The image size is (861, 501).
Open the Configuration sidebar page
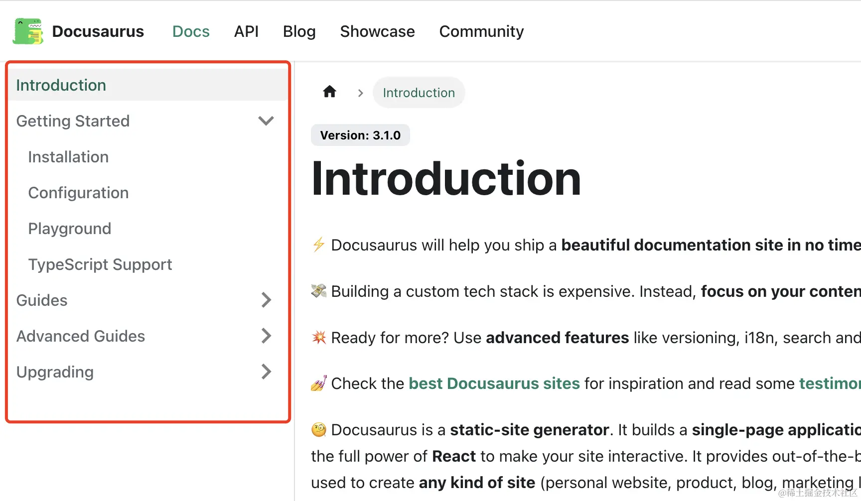(78, 193)
